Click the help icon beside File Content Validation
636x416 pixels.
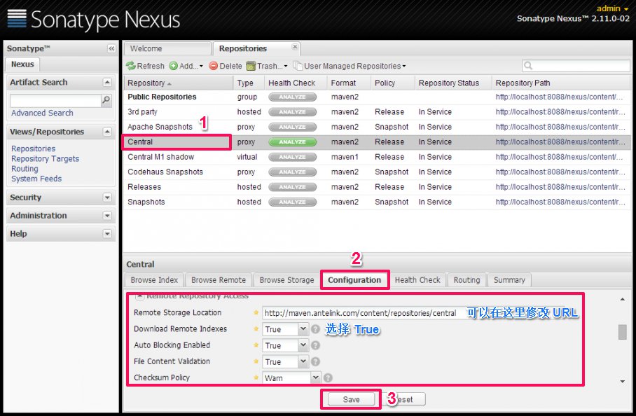tap(316, 361)
